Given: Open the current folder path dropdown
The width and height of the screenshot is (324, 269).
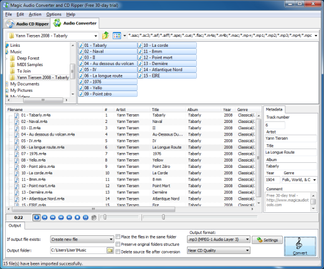Looking at the screenshot, I should 95,36.
